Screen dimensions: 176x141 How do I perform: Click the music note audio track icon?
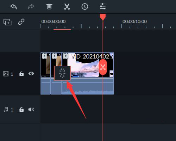coord(6,110)
